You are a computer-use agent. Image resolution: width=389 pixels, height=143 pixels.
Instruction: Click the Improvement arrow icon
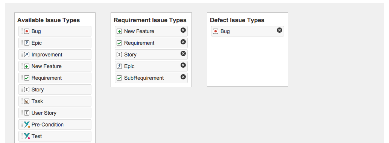coord(27,55)
